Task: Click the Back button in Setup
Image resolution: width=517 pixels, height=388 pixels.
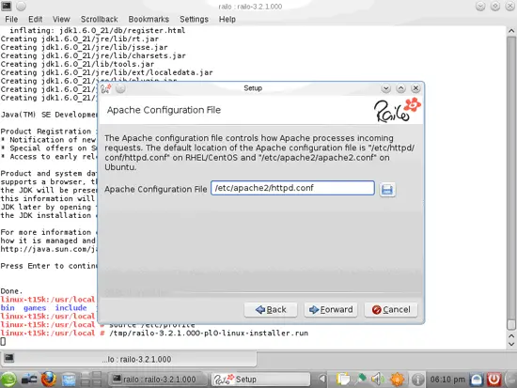Action: [x=271, y=309]
